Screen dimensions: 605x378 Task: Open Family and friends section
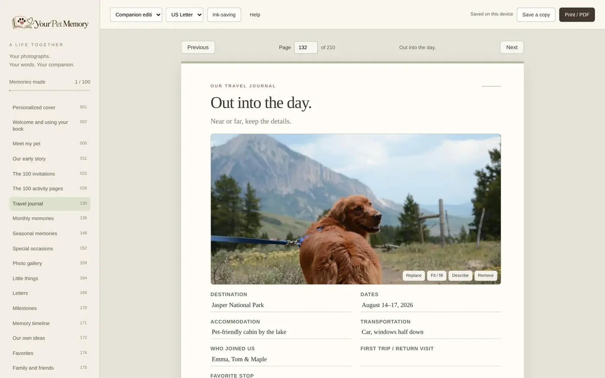coord(50,368)
